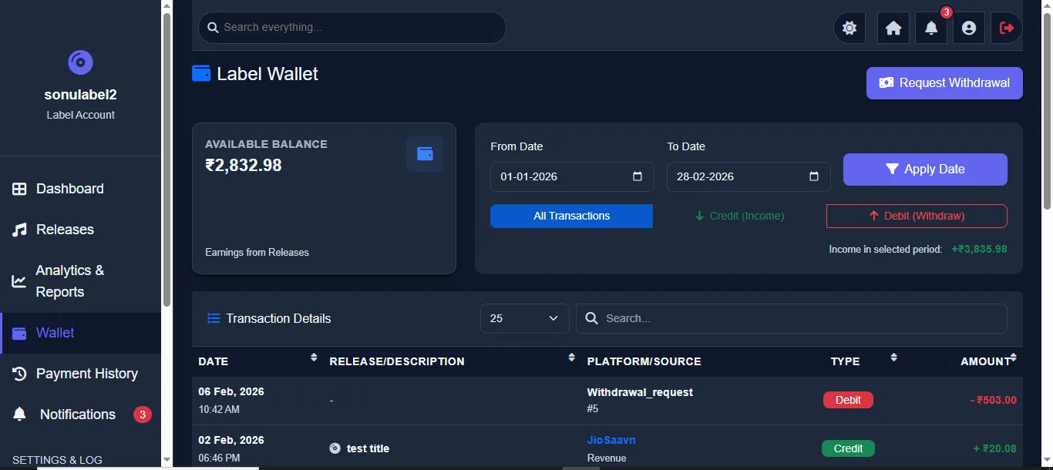
Task: Click the sidebar vertical scrollbar
Action: [x=167, y=159]
